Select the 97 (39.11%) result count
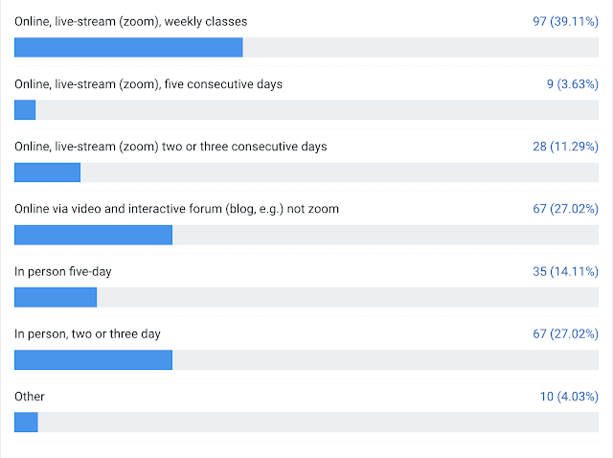The image size is (613, 458). [x=565, y=21]
